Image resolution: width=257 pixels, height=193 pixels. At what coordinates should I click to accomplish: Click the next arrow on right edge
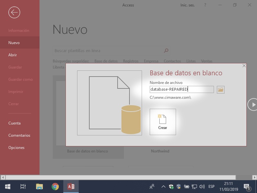253,105
